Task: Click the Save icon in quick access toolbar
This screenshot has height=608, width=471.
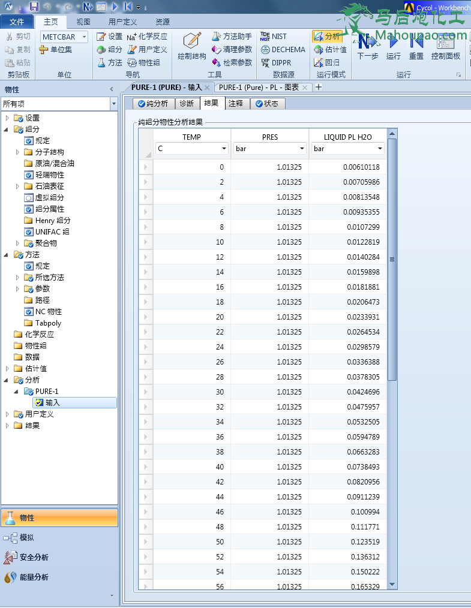Action: point(34,7)
